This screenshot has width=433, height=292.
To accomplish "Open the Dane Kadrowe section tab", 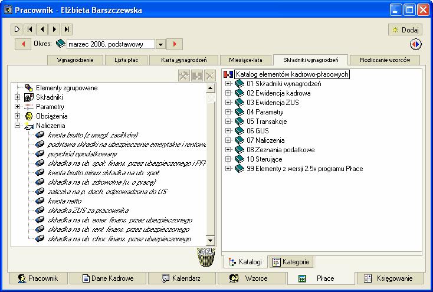I will [x=108, y=278].
